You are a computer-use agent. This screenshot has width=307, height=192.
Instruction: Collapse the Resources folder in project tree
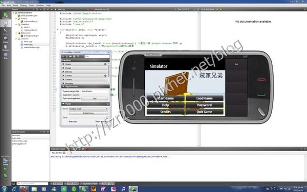16,33
